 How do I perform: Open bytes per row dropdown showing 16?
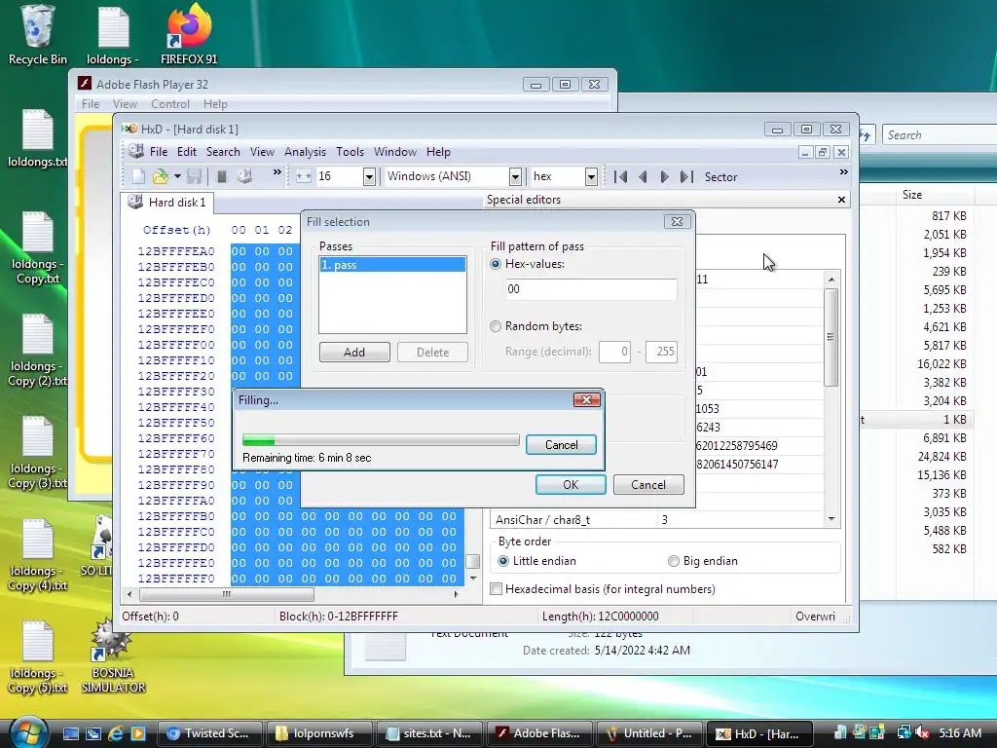point(369,176)
